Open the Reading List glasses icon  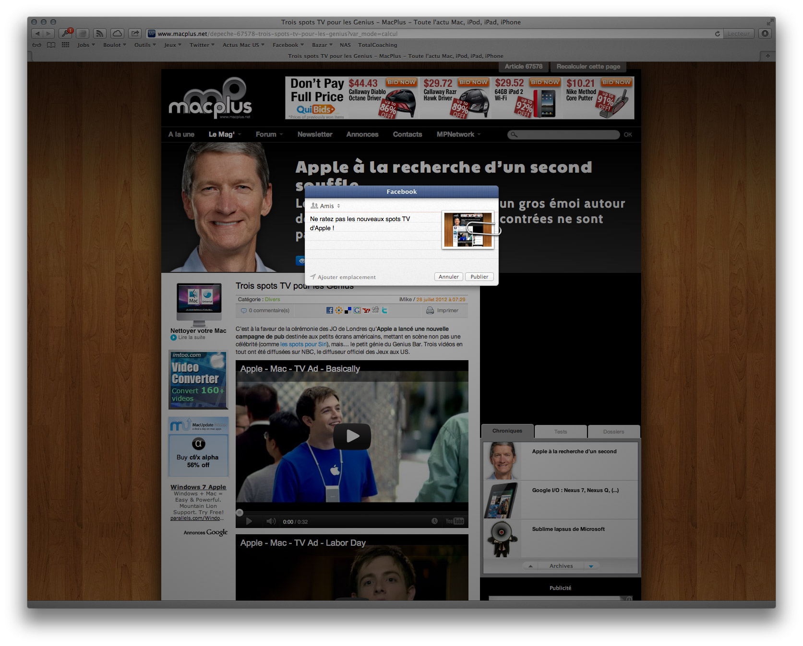pos(37,45)
